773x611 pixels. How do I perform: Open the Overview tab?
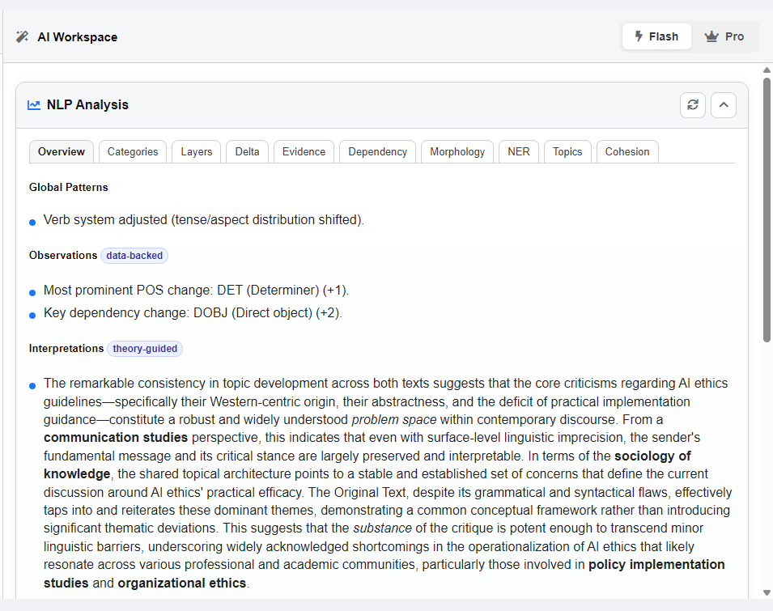62,152
